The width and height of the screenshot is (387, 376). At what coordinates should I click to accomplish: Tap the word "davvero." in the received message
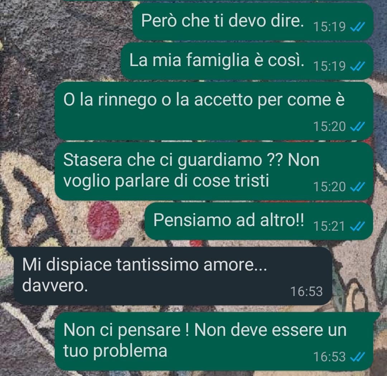click(55, 286)
